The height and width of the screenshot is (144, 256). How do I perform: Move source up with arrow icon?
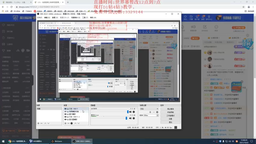[x=76, y=124]
